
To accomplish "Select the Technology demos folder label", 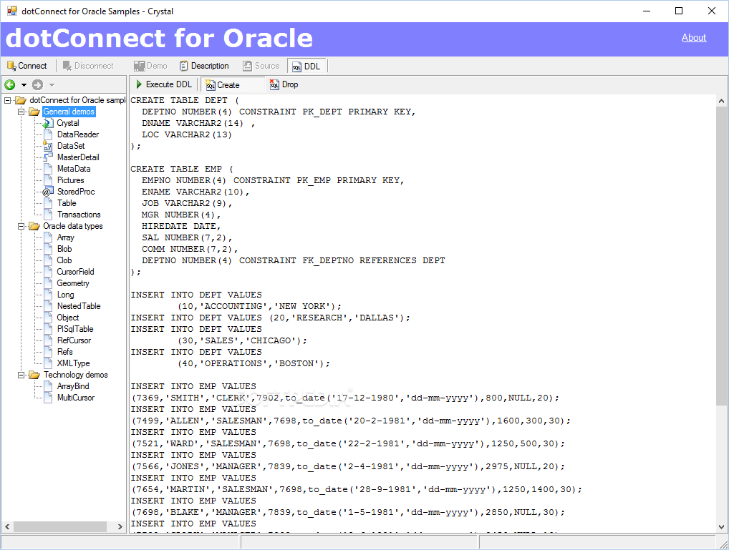I will coord(76,374).
